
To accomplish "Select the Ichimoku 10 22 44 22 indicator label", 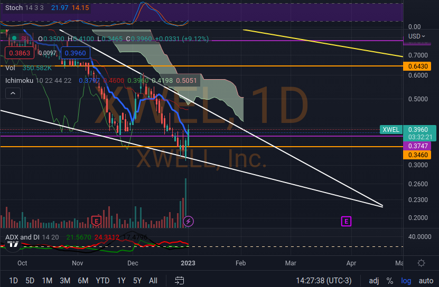I will click(x=38, y=81).
